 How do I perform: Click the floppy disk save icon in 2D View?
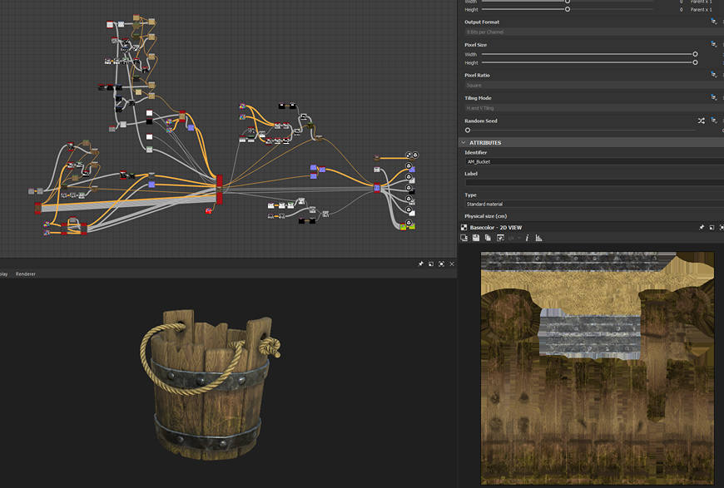pyautogui.click(x=476, y=238)
